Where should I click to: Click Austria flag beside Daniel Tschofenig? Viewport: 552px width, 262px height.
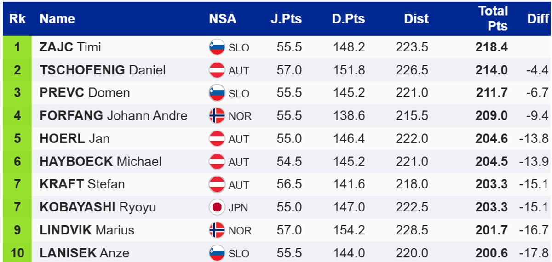217,70
